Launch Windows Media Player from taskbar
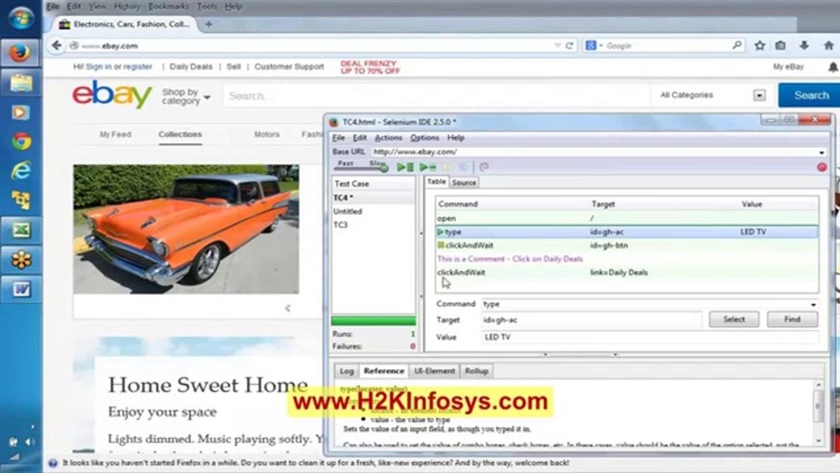Screen dimensions: 840x473 [20, 112]
